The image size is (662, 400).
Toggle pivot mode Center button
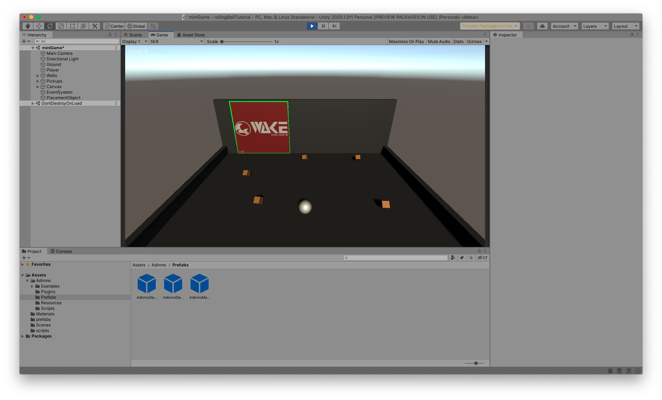click(x=114, y=26)
